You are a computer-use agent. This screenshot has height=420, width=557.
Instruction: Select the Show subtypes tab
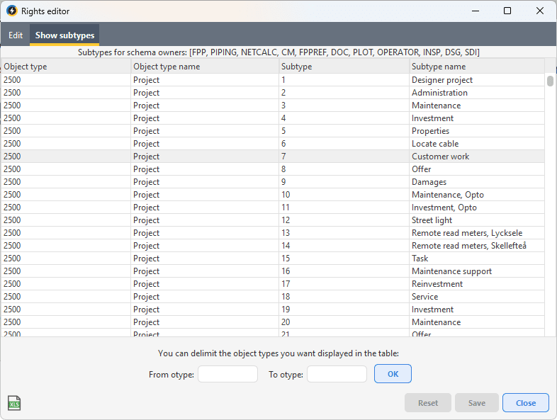[x=64, y=35]
